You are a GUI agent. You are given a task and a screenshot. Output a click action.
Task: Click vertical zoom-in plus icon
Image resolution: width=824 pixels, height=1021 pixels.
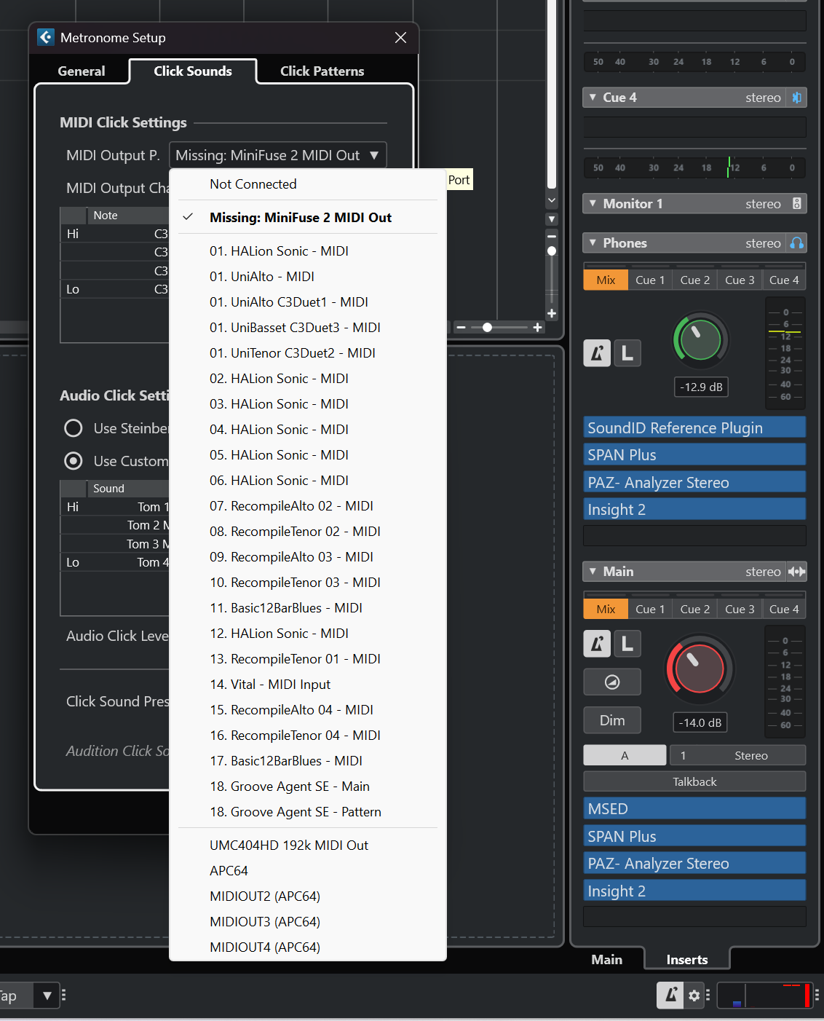coord(552,314)
